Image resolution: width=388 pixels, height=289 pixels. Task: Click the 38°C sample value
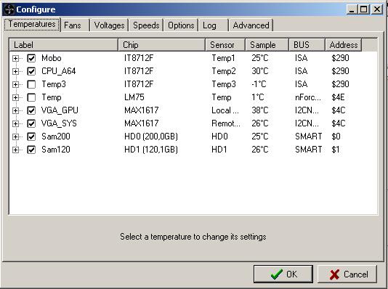260,110
